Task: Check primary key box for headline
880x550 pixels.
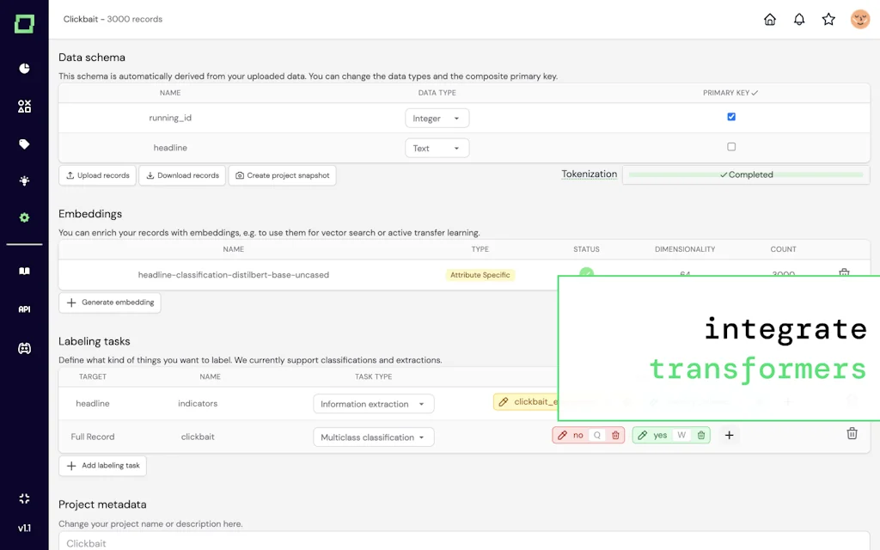Action: tap(731, 147)
